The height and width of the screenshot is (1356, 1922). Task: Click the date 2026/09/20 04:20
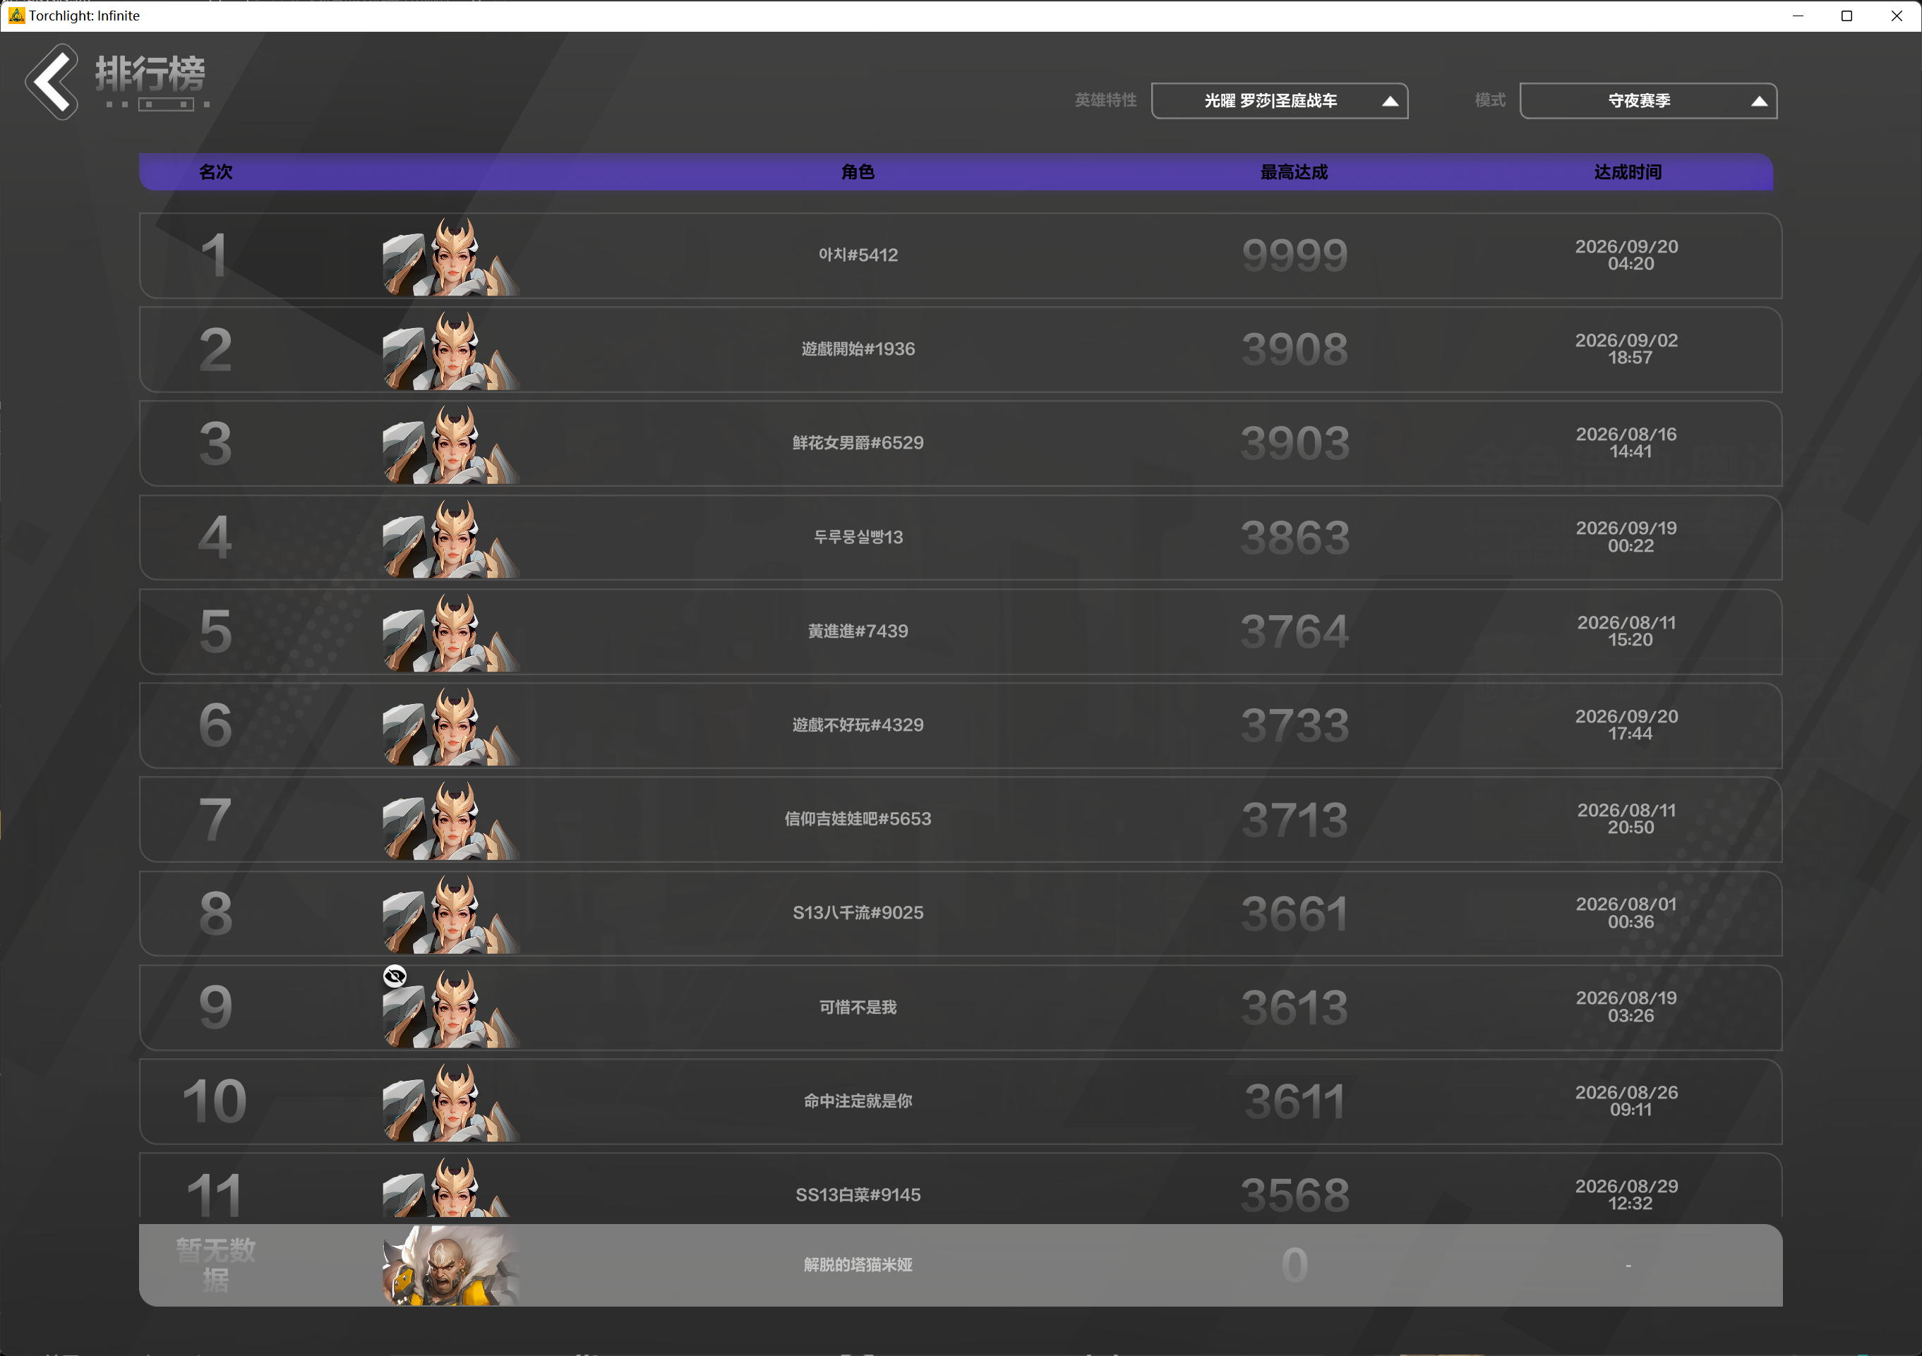click(1628, 255)
